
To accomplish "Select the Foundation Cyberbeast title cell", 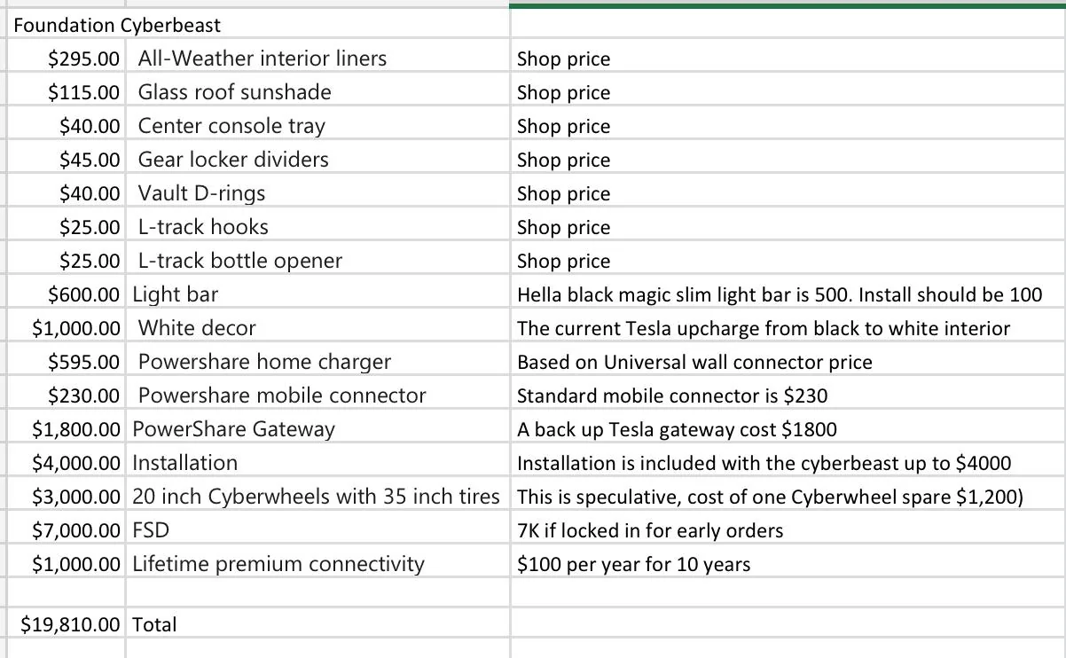I will pyautogui.click(x=259, y=25).
